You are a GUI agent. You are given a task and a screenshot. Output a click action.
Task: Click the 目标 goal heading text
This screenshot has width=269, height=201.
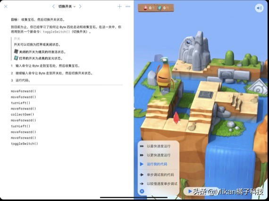[15, 20]
